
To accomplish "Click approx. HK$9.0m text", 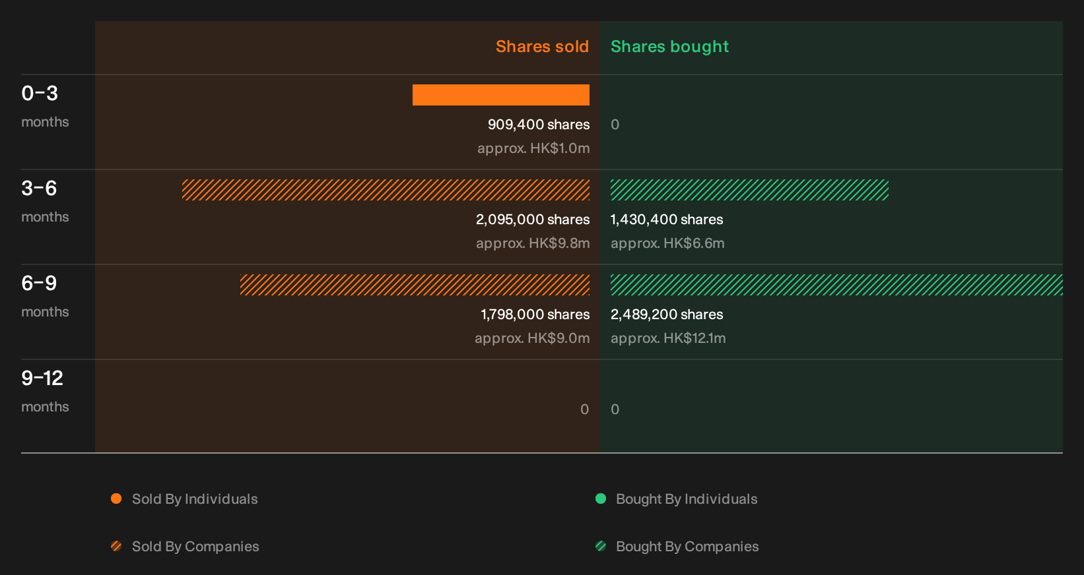I will tap(532, 338).
